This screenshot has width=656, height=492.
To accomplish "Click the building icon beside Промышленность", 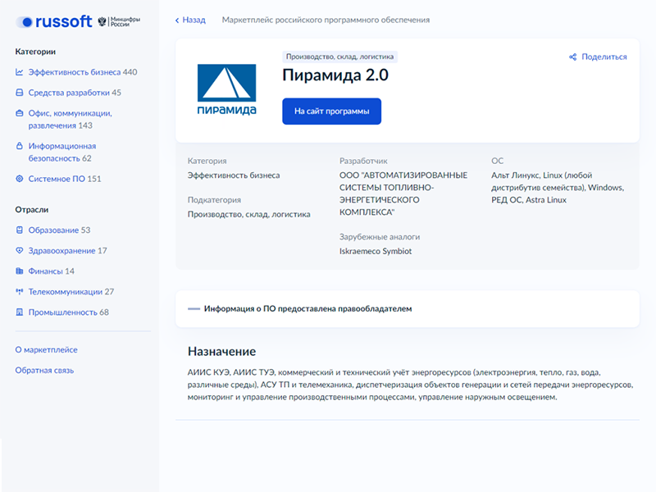I will (19, 312).
